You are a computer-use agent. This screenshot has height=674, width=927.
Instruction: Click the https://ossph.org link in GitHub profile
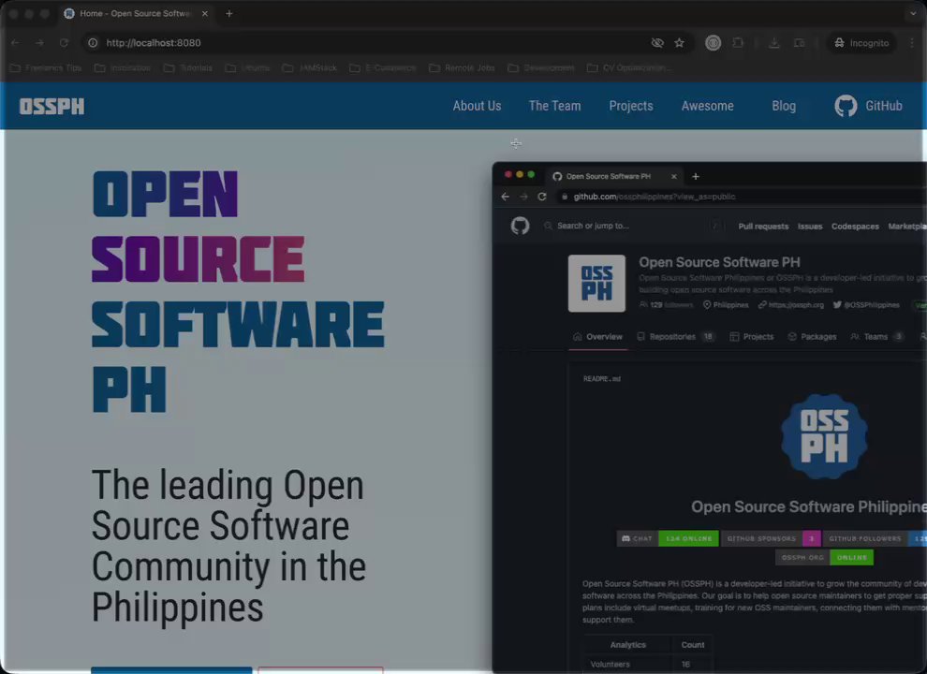pos(791,305)
